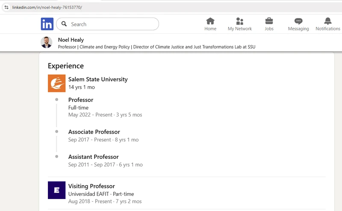This screenshot has width=342, height=211.
Task: Click the Universidad EAFIT logo
Action: click(56, 190)
